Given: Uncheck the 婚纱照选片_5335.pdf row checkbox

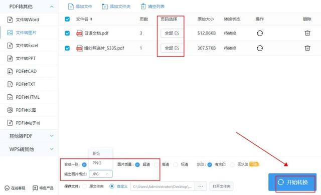Looking at the screenshot, I should point(67,48).
